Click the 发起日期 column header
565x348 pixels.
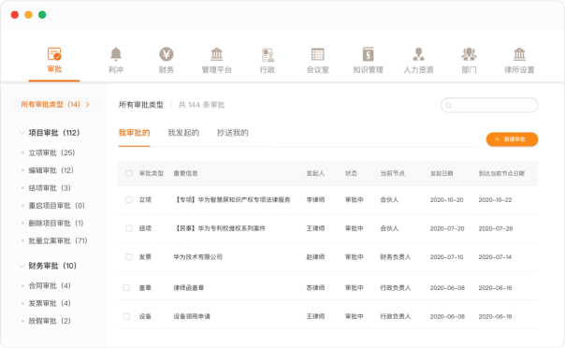(x=442, y=173)
